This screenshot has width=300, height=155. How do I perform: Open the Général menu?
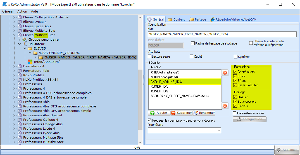8,11
